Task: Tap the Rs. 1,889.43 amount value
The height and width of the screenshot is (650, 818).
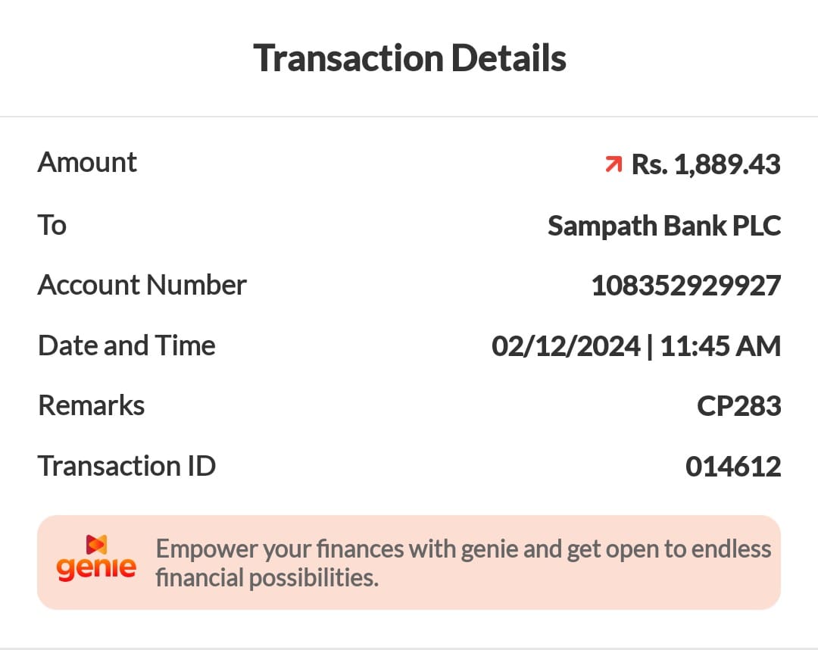Action: point(706,164)
